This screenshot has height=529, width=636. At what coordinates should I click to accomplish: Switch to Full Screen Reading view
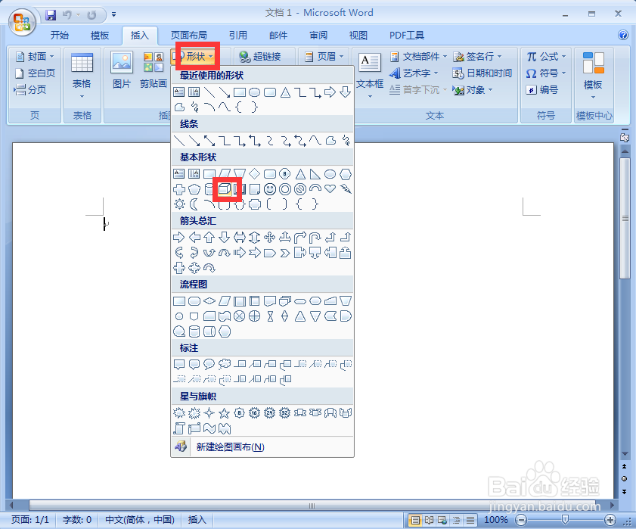pos(429,520)
